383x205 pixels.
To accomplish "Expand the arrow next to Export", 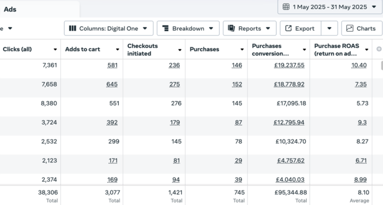I will [x=329, y=28].
